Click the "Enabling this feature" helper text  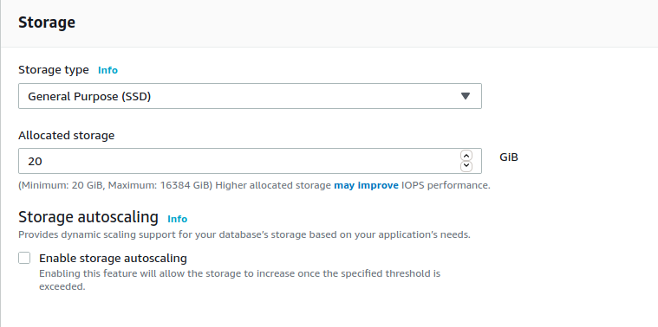239,280
